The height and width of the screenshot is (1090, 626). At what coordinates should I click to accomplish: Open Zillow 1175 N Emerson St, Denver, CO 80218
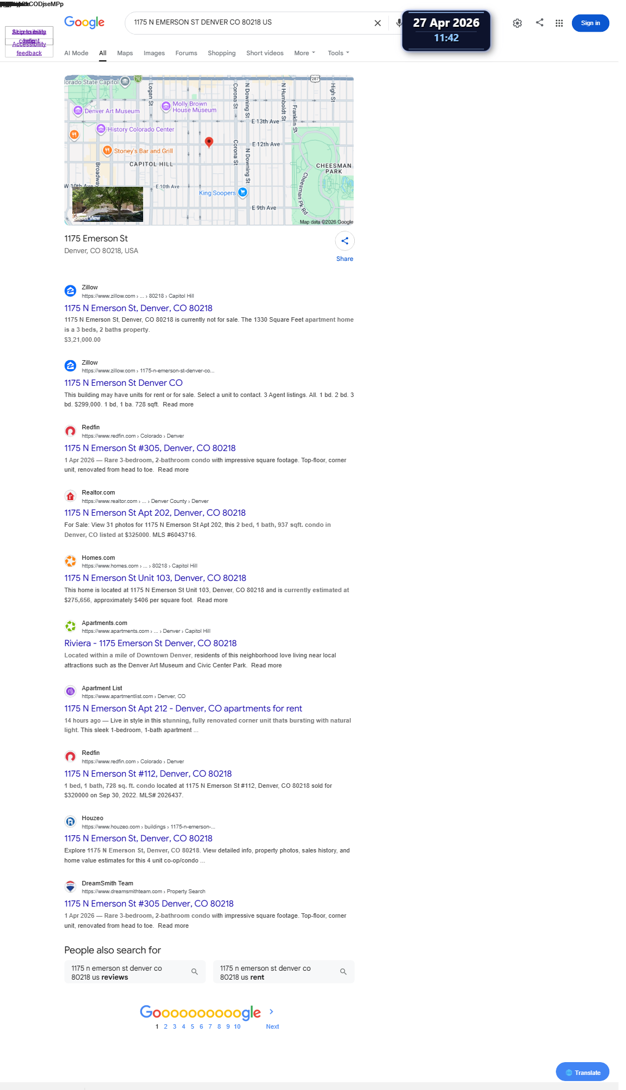[x=138, y=308]
